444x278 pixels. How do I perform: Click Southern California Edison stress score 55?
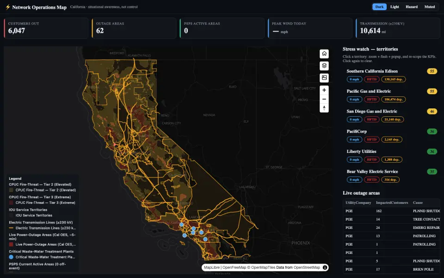[432, 71]
